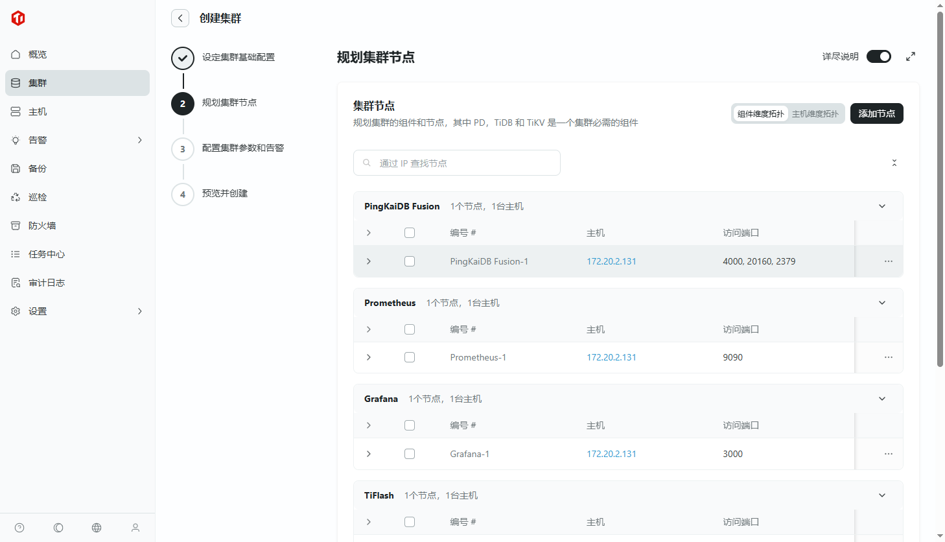The width and height of the screenshot is (945, 542).
Task: Open 备份 in the sidebar
Action: coord(77,169)
